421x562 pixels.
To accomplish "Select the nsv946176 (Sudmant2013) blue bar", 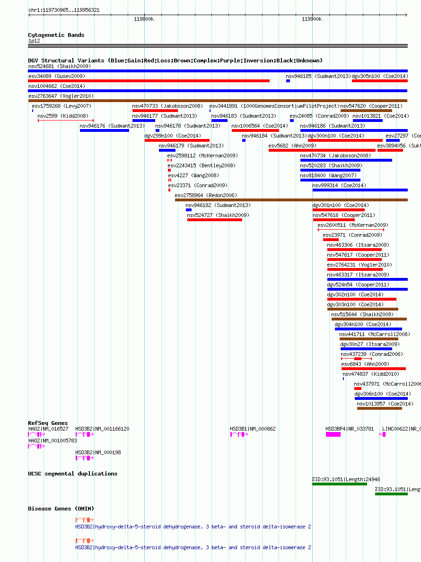I will click(105, 130).
